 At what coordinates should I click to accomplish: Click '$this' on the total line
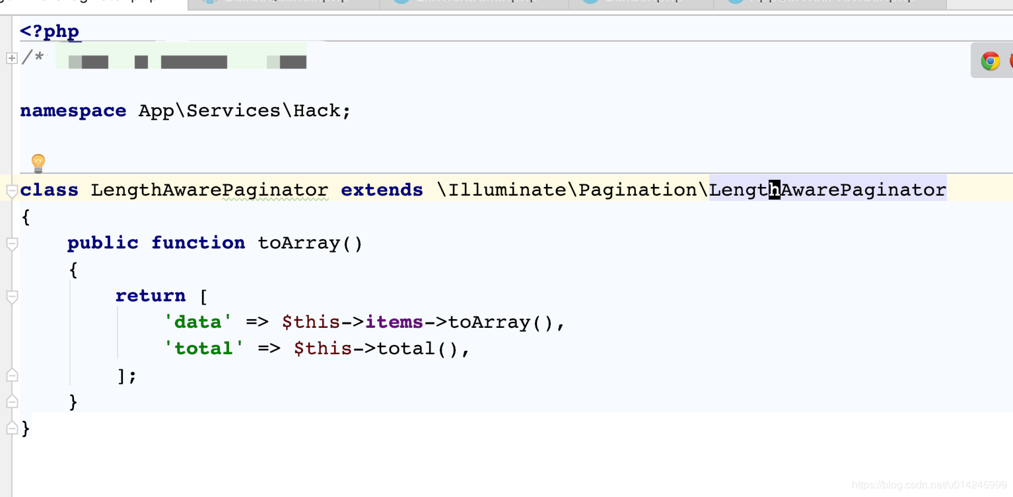pos(323,349)
